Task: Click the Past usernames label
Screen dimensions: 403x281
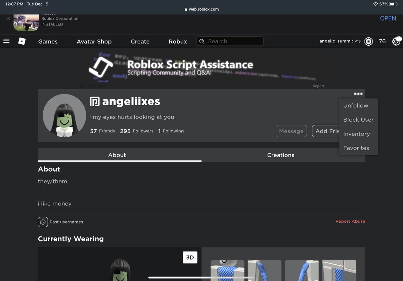Action: click(66, 222)
